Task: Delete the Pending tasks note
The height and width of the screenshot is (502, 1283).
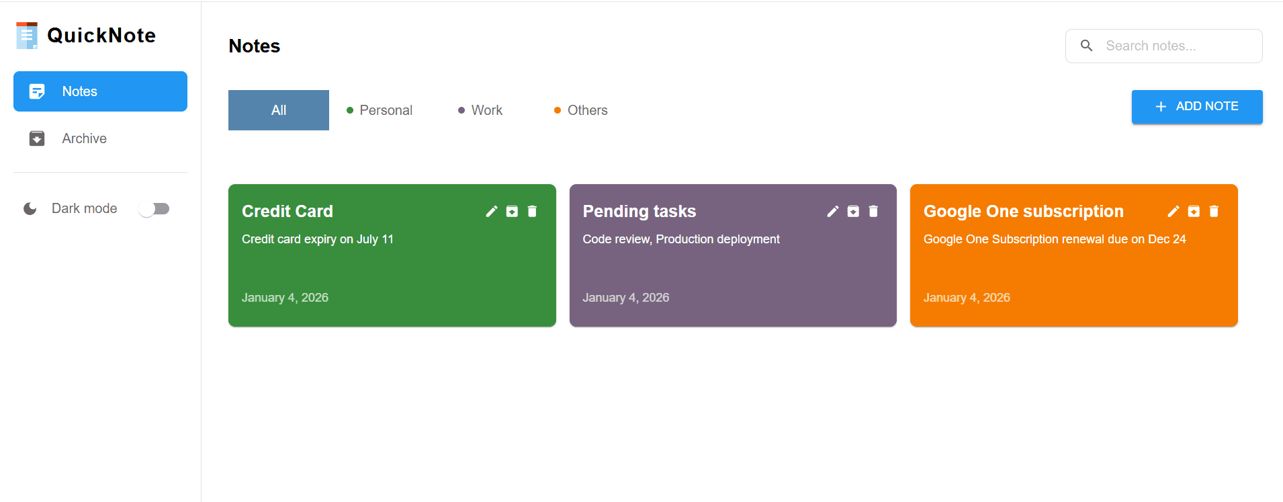Action: pos(873,212)
